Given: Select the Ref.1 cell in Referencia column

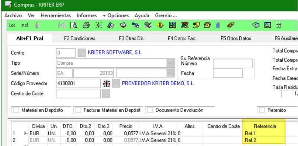Looking at the screenshot, I should (x=264, y=133).
